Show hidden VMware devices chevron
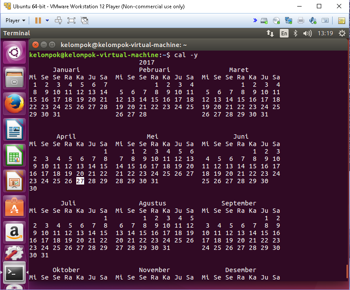 (x=255, y=20)
